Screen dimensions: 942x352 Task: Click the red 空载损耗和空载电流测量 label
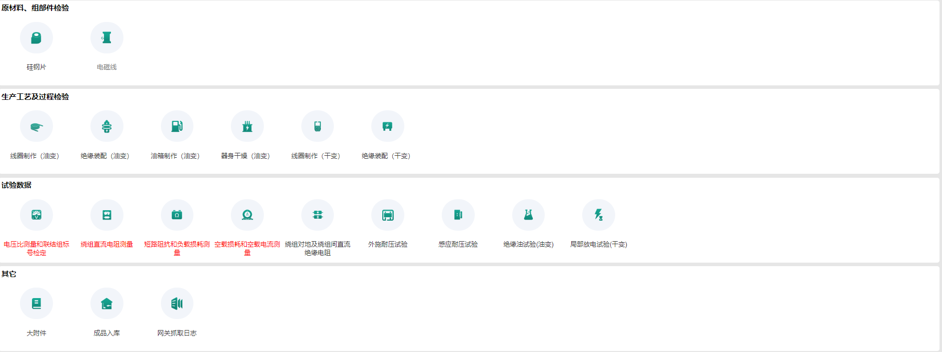click(247, 248)
